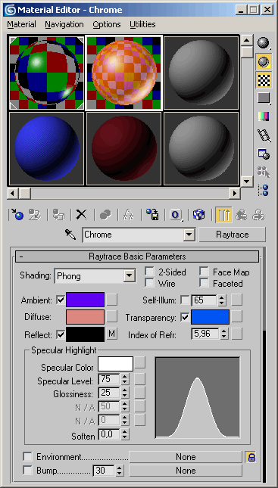
Task: Click the Glossiness spinner arrows
Action: [125, 393]
